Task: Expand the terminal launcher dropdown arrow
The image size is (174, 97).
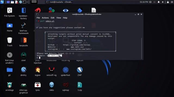Action: 27,2
